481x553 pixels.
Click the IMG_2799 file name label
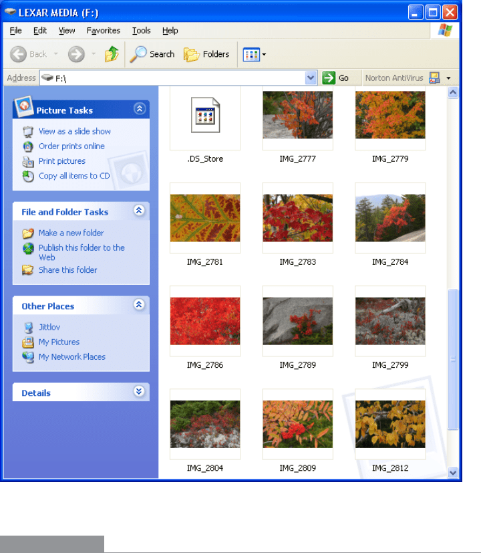click(390, 365)
